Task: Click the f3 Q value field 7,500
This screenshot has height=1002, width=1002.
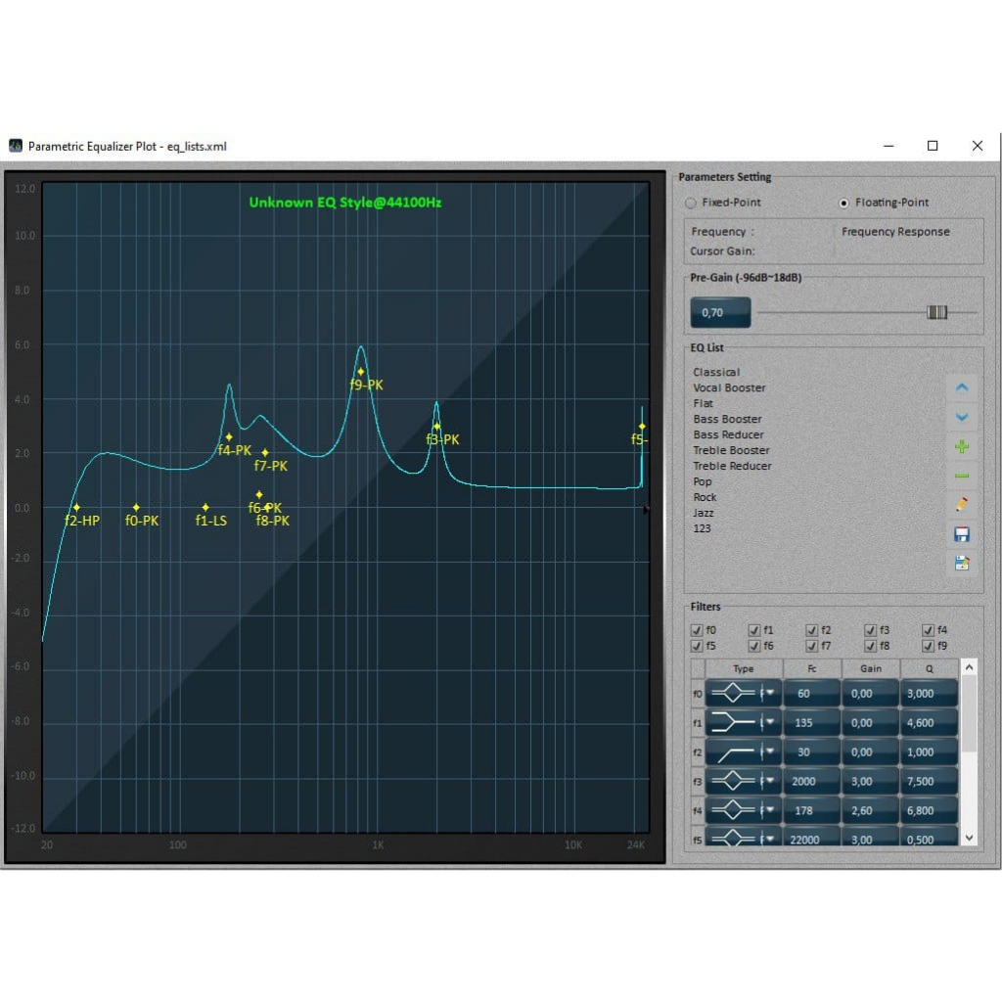Action: pos(928,782)
